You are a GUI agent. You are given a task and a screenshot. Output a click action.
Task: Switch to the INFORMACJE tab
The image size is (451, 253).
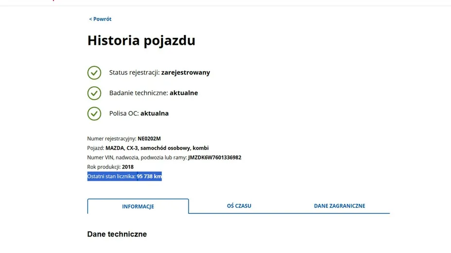[138, 206]
